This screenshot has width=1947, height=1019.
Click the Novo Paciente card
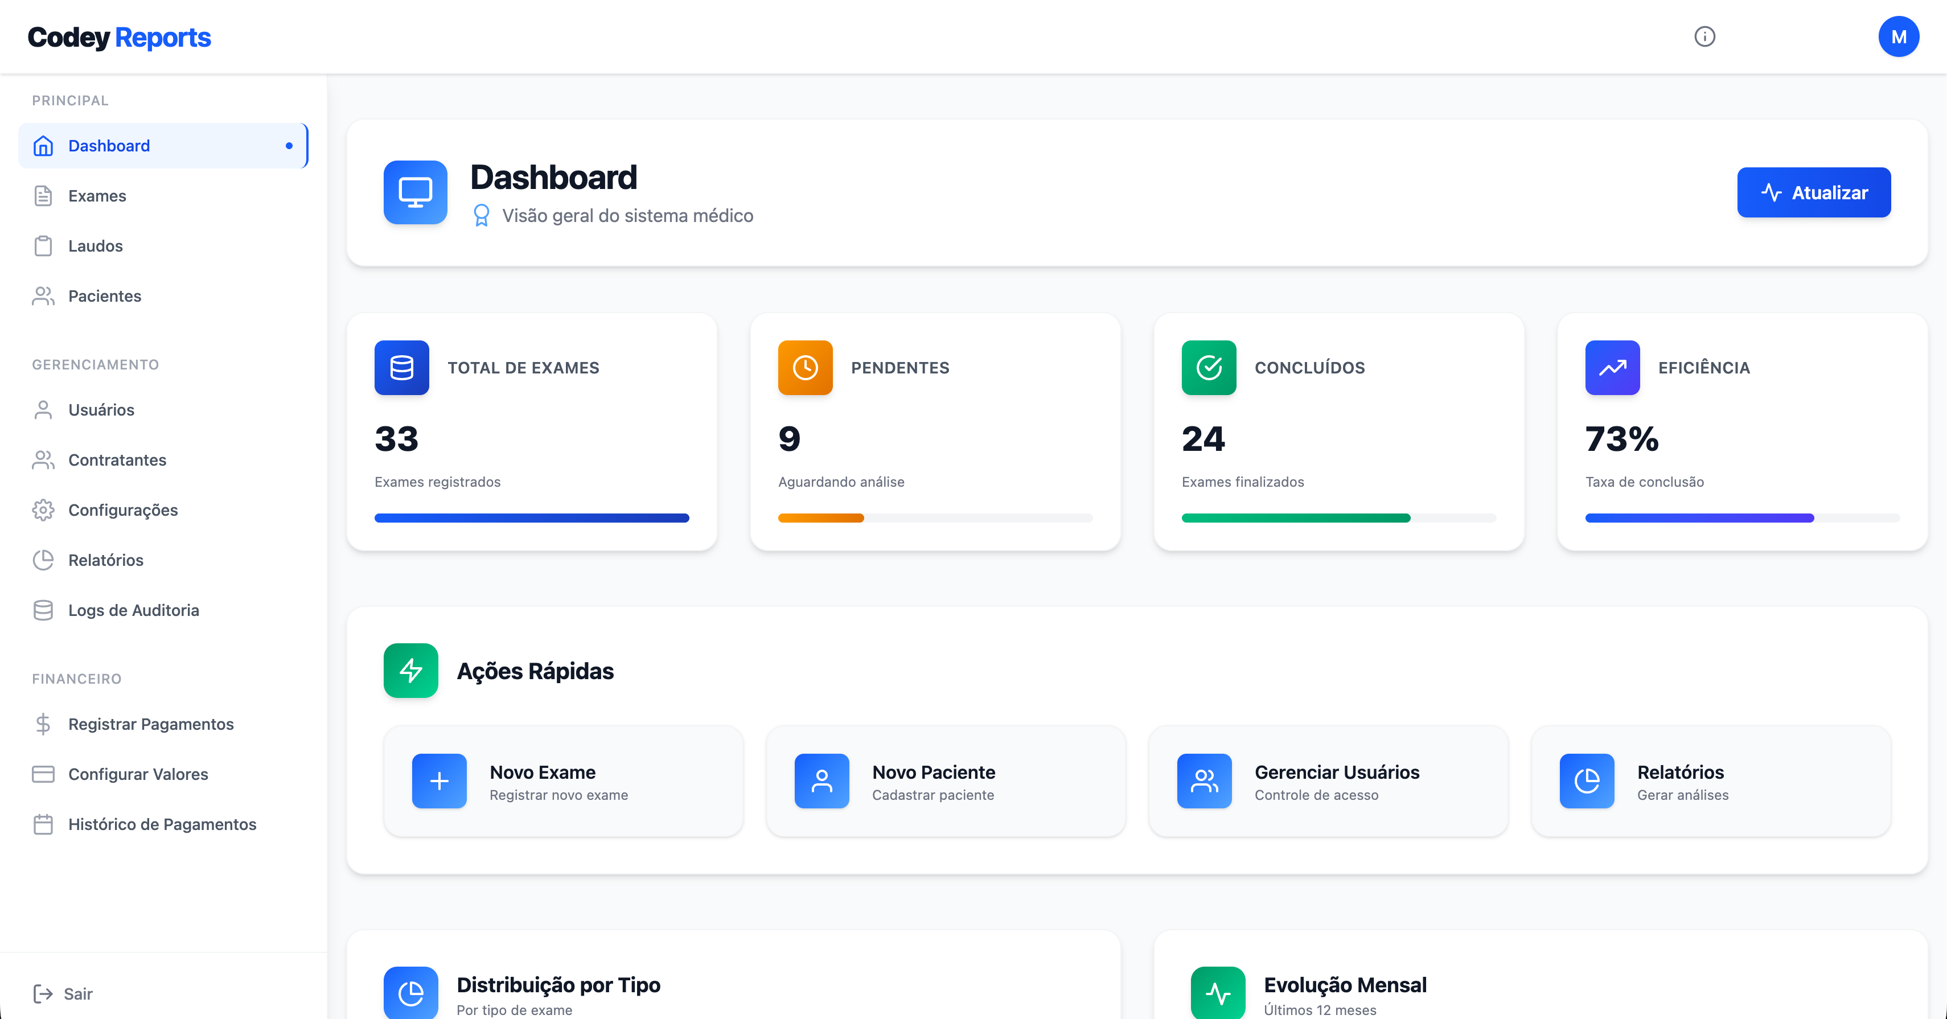click(946, 781)
